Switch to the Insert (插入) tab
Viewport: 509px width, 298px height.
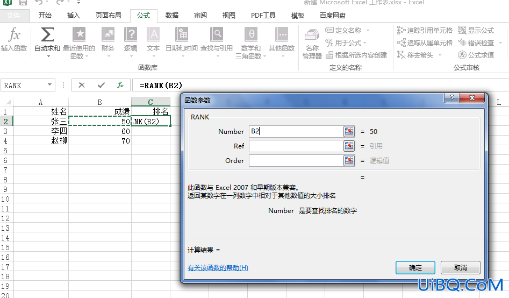73,15
